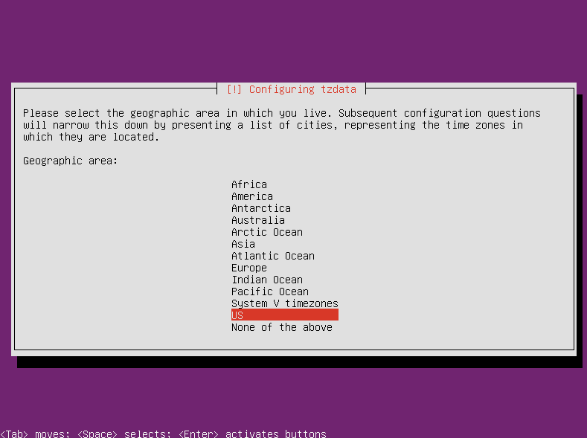
Task: Choose America from the area list
Action: 251,196
